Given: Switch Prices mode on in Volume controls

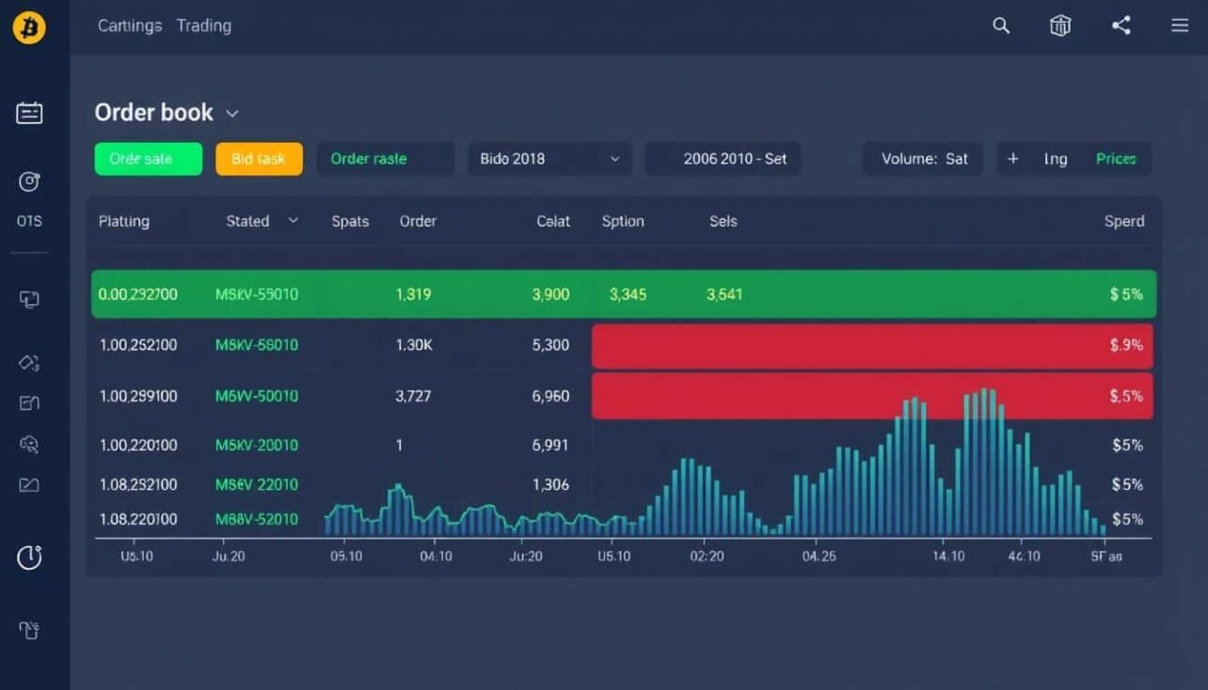Looking at the screenshot, I should (x=1116, y=158).
